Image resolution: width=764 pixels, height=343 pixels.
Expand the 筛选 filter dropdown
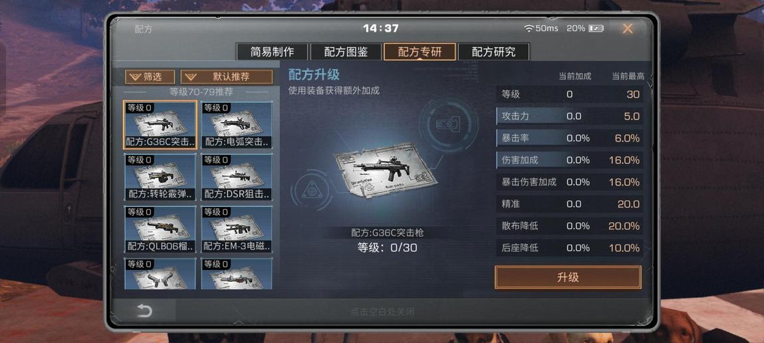coord(150,77)
